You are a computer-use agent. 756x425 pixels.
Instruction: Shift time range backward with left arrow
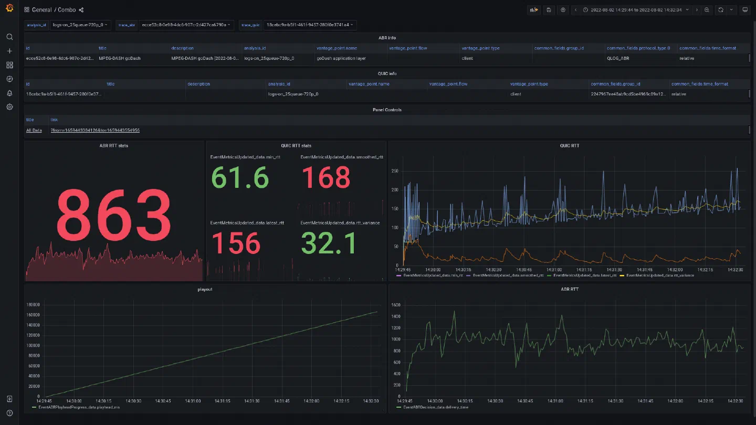point(576,10)
